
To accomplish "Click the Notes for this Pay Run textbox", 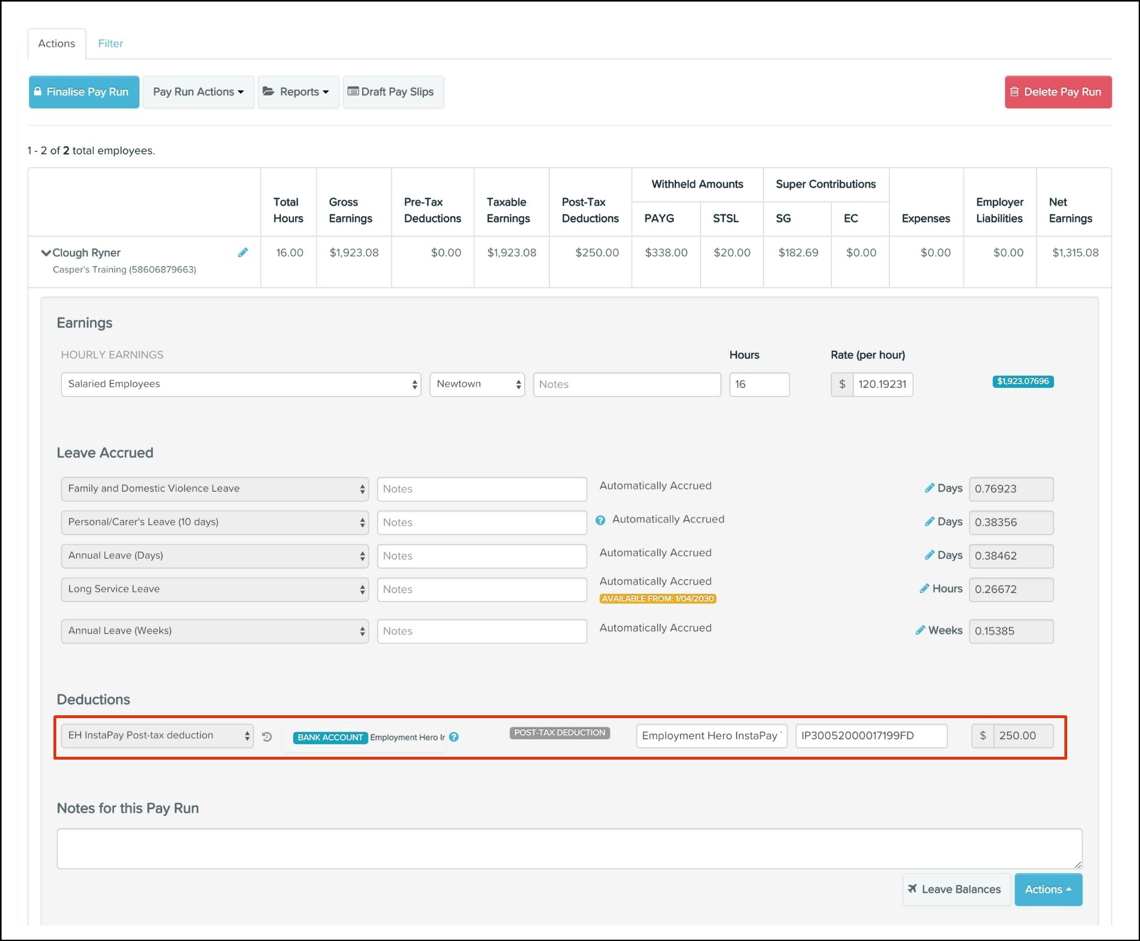I will 569,848.
